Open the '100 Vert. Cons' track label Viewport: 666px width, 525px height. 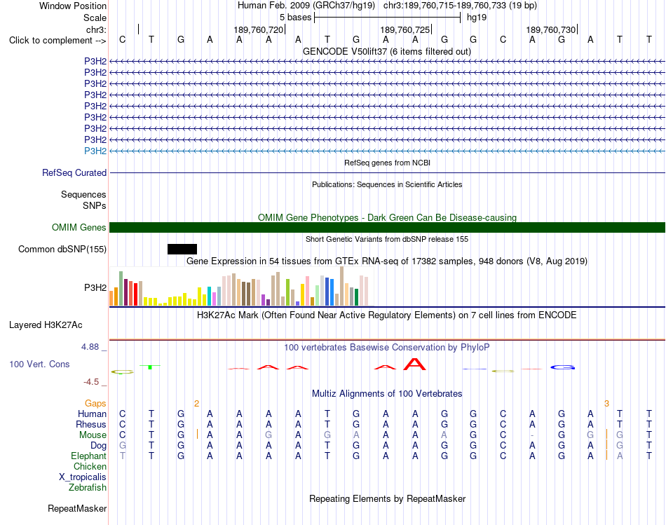tap(39, 364)
